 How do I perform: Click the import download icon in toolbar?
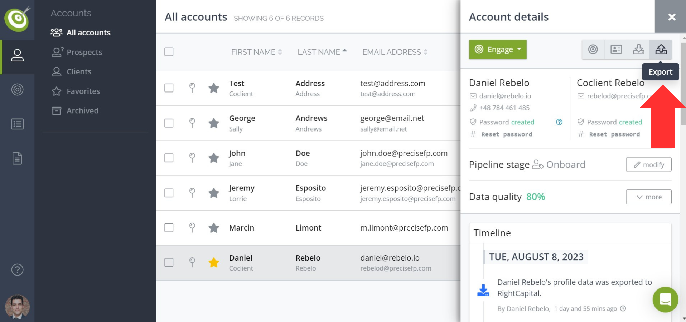click(638, 49)
